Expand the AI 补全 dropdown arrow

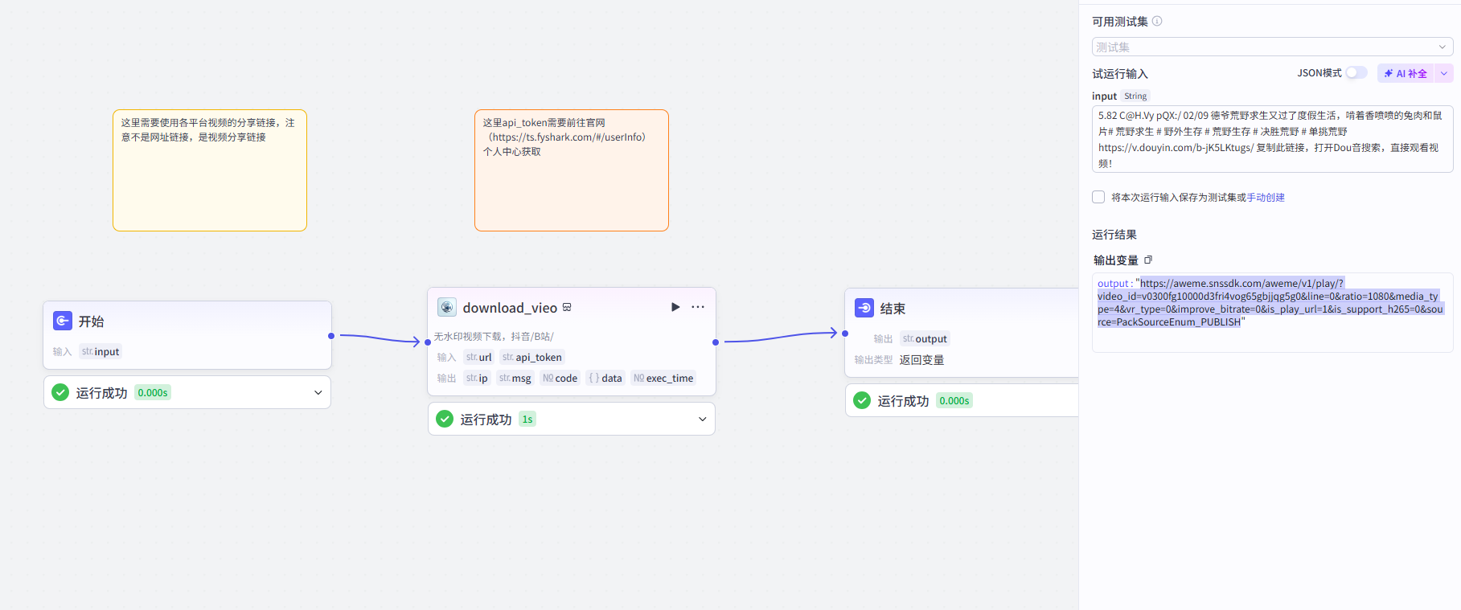[1444, 73]
